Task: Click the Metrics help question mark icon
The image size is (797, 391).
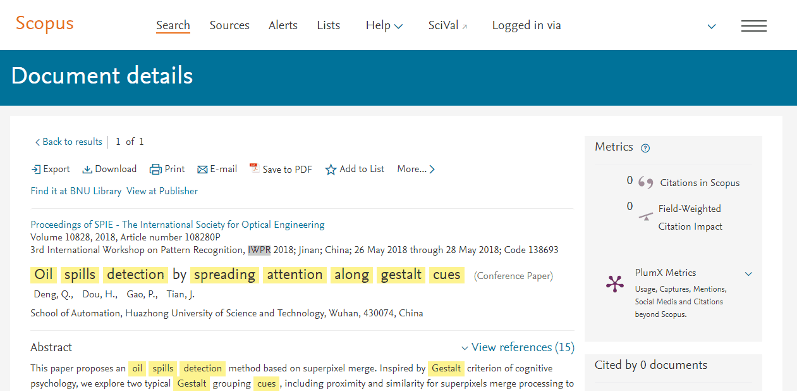Action: 645,148
